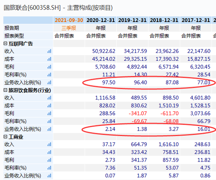
Task: Click the 报告期 row label
Action: coord(12,28)
